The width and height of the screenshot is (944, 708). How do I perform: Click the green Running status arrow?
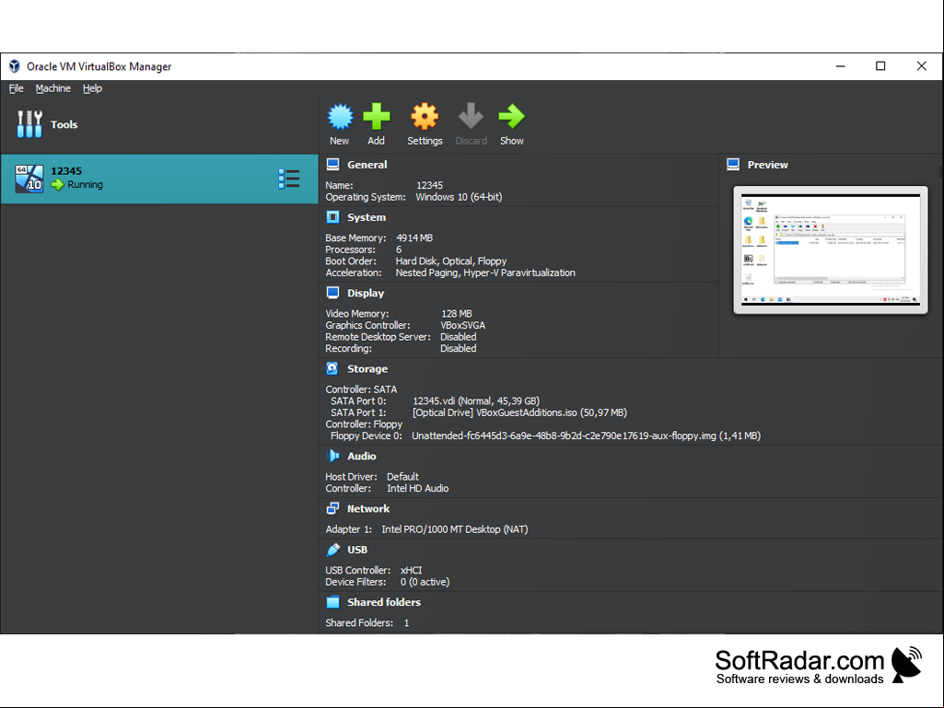[58, 184]
